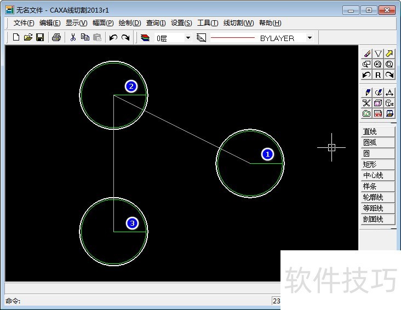The width and height of the screenshot is (401, 310).
Task: Click the numbered marker 2 on canvas
Action: [130, 86]
